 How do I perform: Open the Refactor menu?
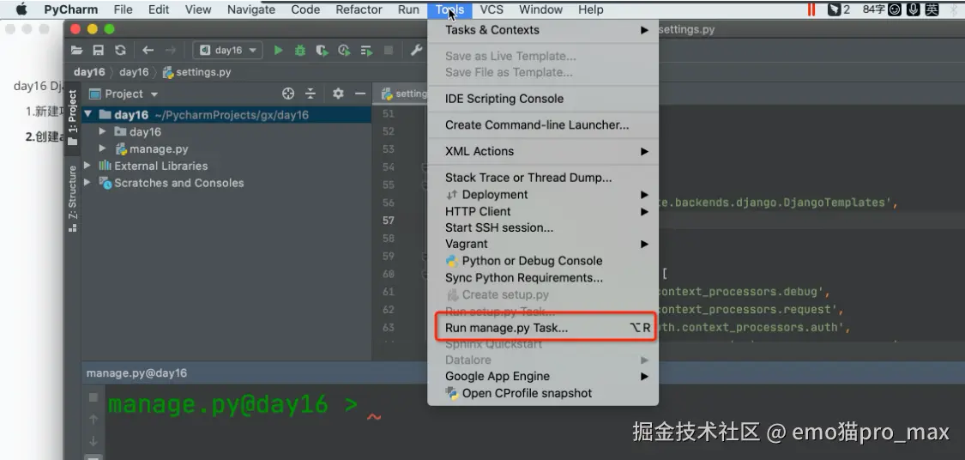(359, 9)
